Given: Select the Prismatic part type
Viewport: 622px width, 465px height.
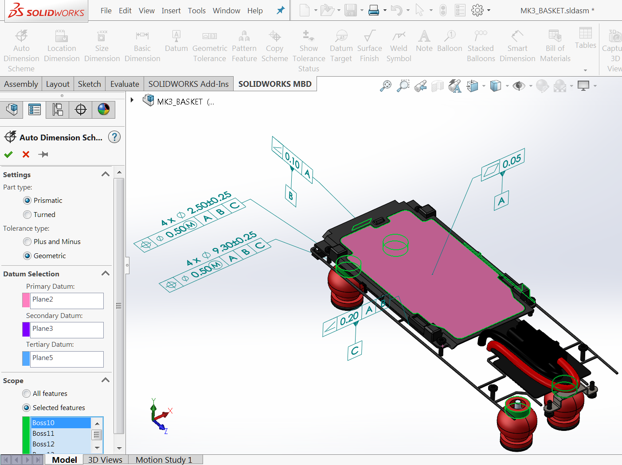Looking at the screenshot, I should (27, 200).
